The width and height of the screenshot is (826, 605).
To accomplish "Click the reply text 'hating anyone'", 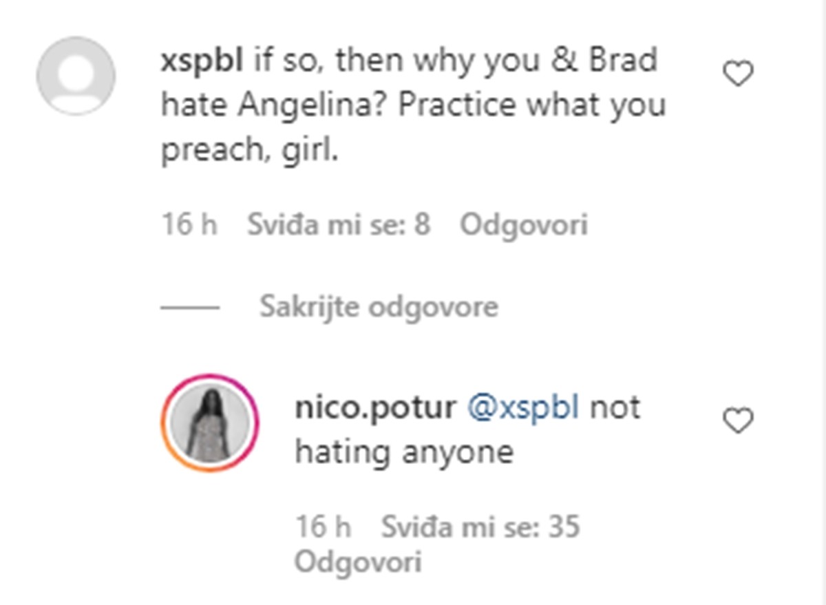I will click(x=404, y=453).
